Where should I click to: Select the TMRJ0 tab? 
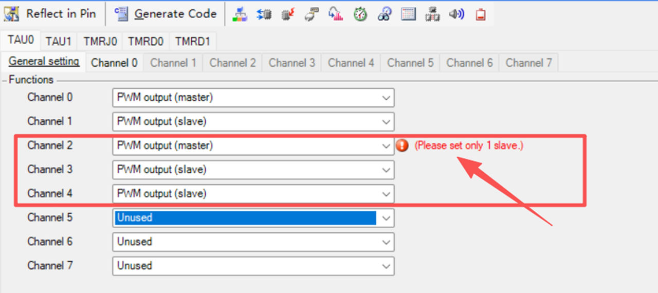(100, 41)
